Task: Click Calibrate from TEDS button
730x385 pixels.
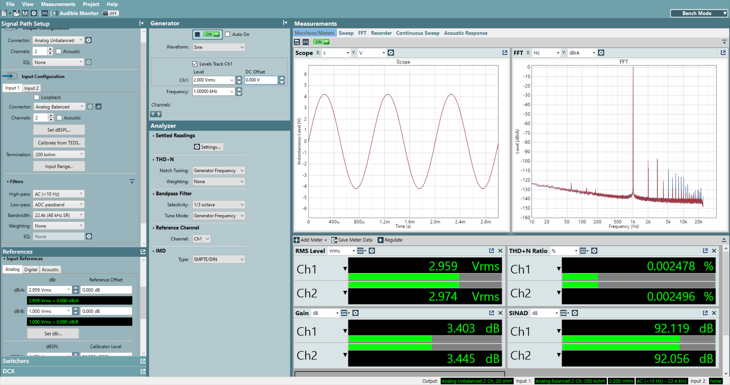Action: (59, 143)
